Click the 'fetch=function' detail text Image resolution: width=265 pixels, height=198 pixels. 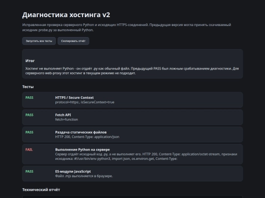(67, 120)
